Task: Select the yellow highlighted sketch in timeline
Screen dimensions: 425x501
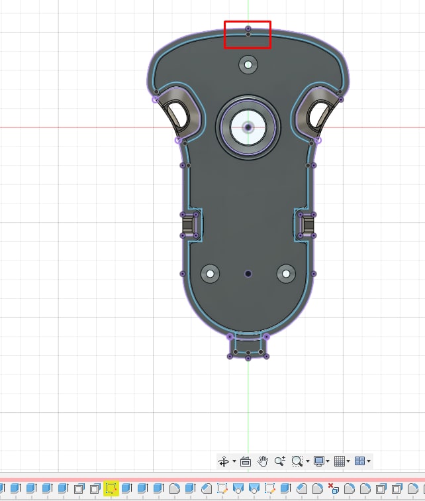Action: (x=111, y=488)
